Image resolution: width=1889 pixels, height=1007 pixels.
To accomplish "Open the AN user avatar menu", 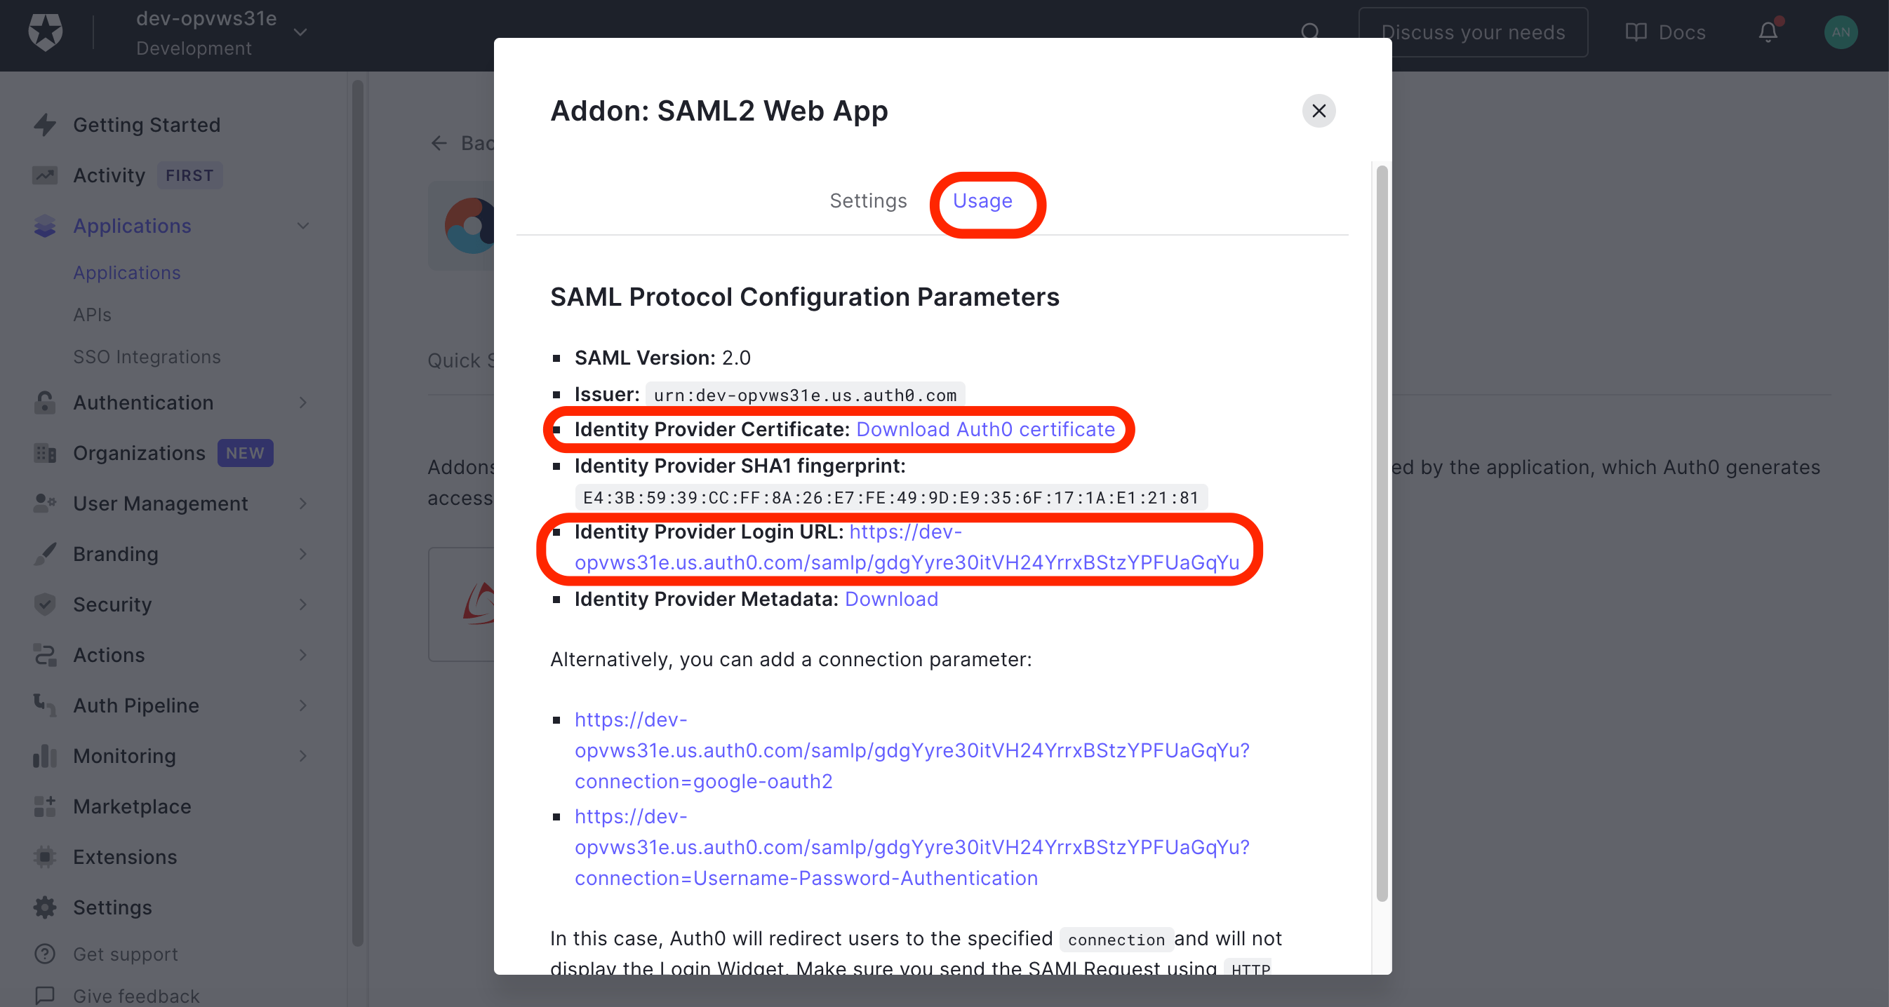I will [1841, 32].
